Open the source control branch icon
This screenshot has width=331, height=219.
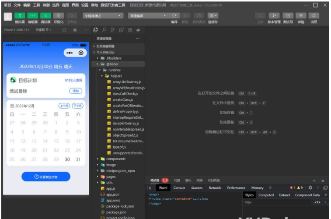click(113, 30)
